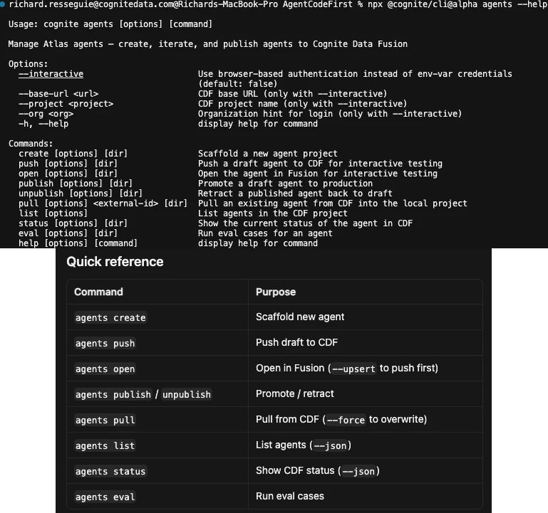The height and width of the screenshot is (513, 548).
Task: Click the 'agents push' code chip
Action: point(105,344)
